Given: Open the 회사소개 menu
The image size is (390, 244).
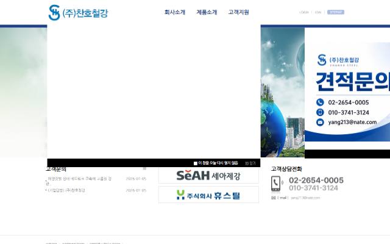Looking at the screenshot, I should [x=175, y=12].
